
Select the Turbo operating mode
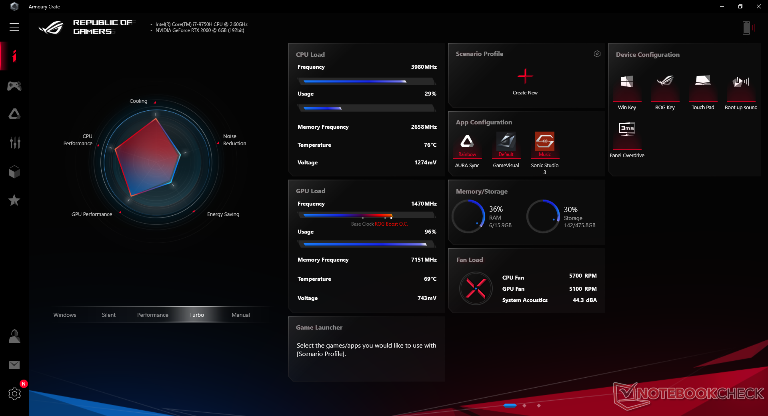click(197, 315)
